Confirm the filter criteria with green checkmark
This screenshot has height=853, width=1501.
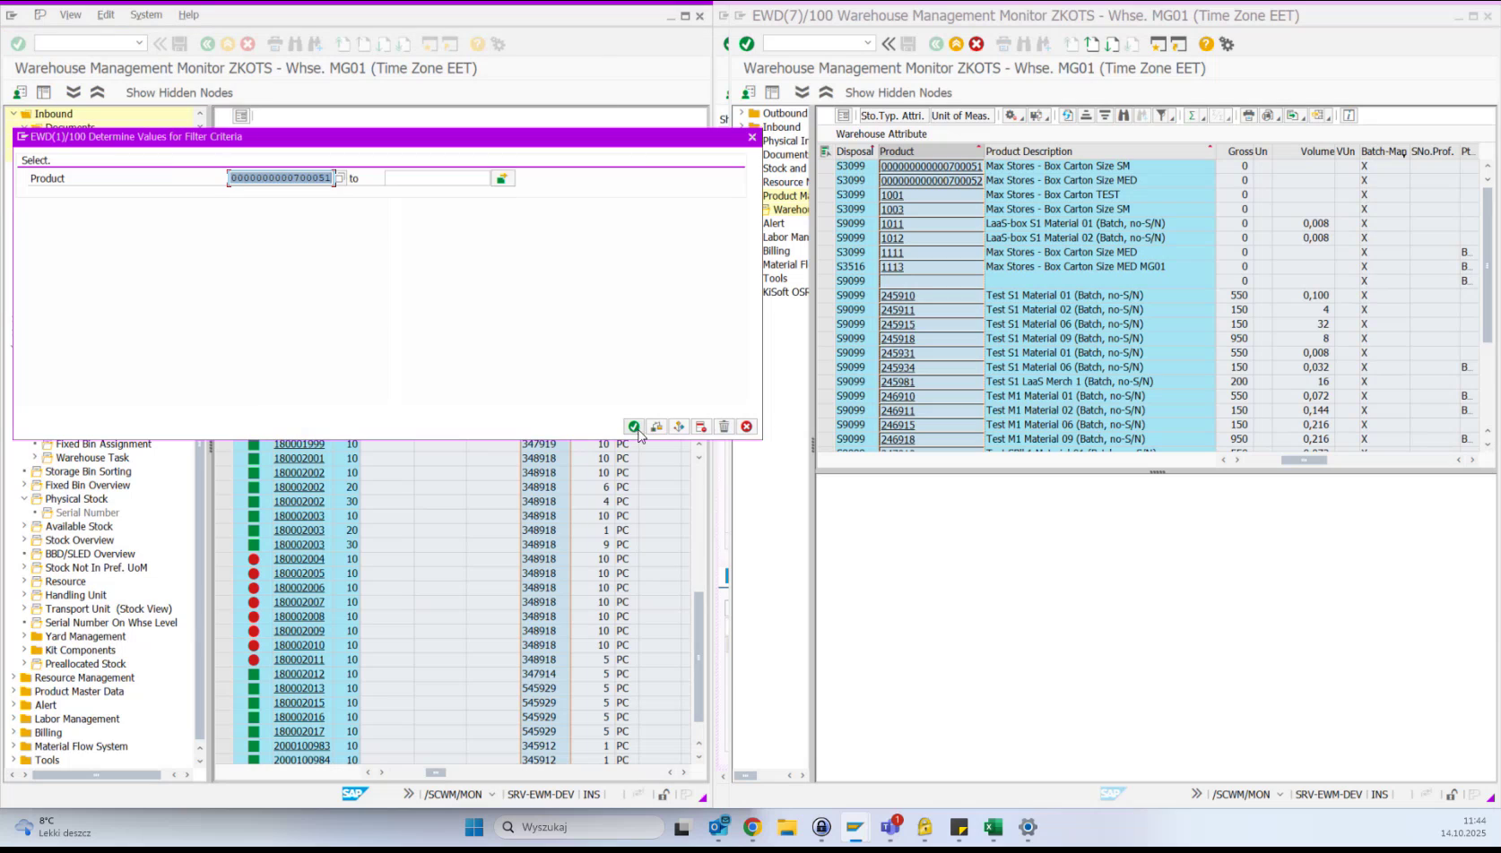(634, 426)
